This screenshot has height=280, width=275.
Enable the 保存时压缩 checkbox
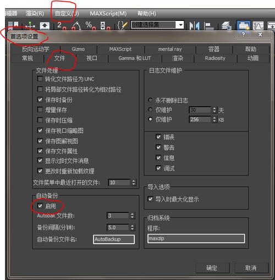[40, 120]
